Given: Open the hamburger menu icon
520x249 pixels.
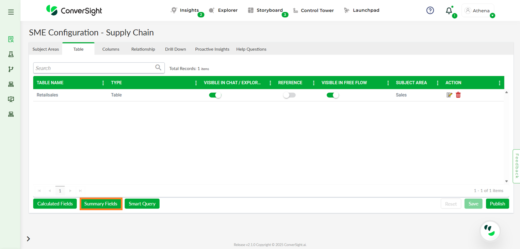Looking at the screenshot, I should (11, 12).
